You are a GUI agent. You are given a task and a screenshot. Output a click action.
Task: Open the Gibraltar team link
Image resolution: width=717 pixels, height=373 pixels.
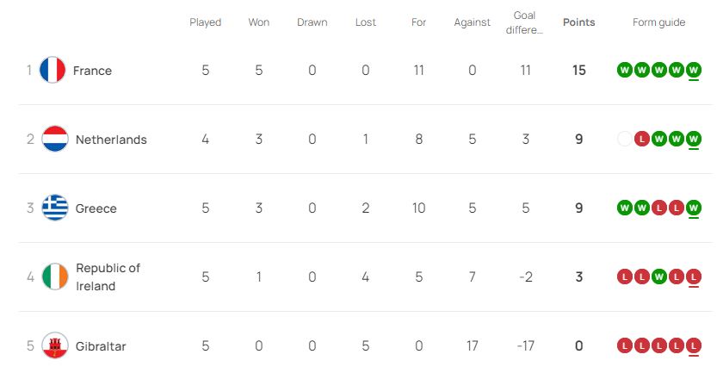click(101, 346)
